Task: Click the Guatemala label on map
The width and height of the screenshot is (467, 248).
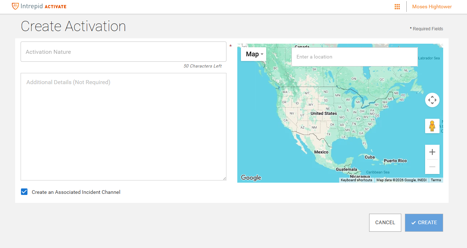Action: 346,169
